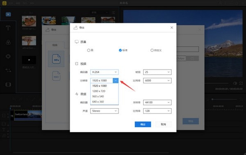This screenshot has height=155, width=246.
Task: Select the MP4 format icon
Action: point(56,59)
